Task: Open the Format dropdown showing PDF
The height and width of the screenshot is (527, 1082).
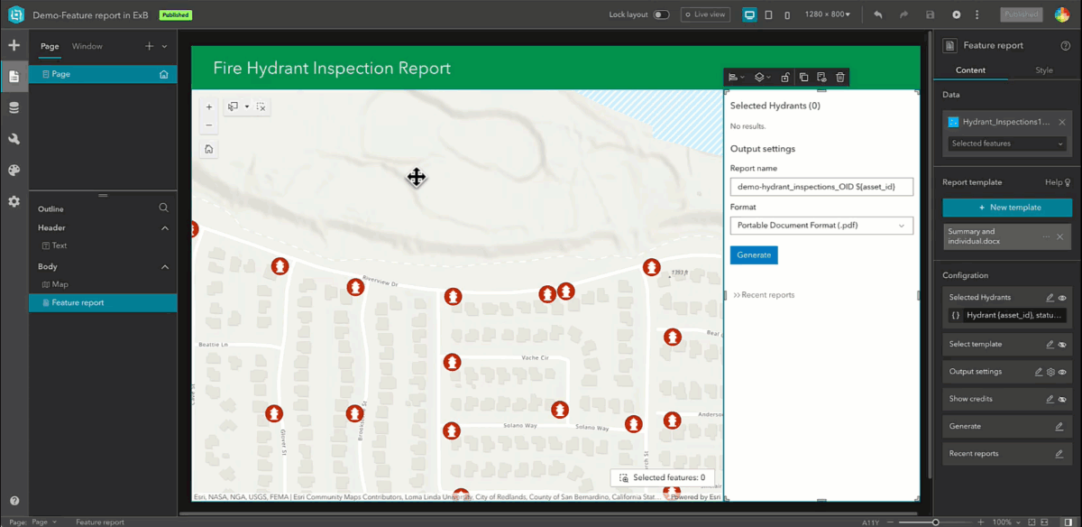Action: 821,226
